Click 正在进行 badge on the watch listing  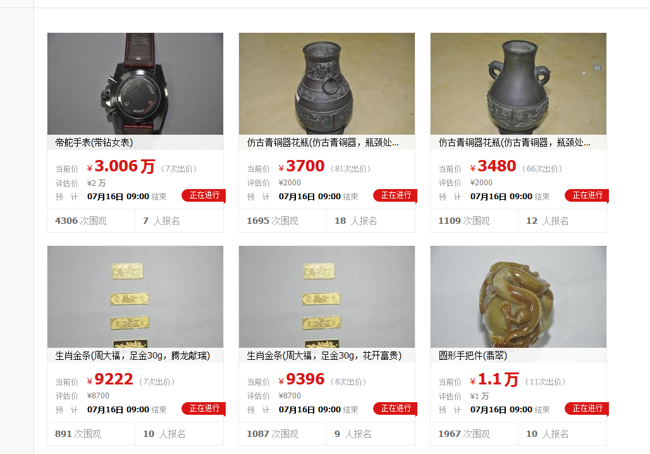(x=204, y=195)
